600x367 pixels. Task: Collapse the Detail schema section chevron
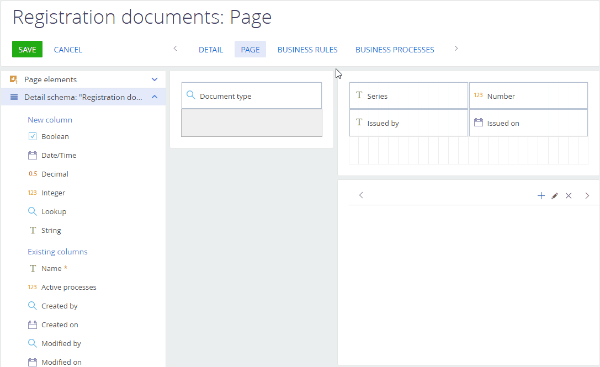155,97
